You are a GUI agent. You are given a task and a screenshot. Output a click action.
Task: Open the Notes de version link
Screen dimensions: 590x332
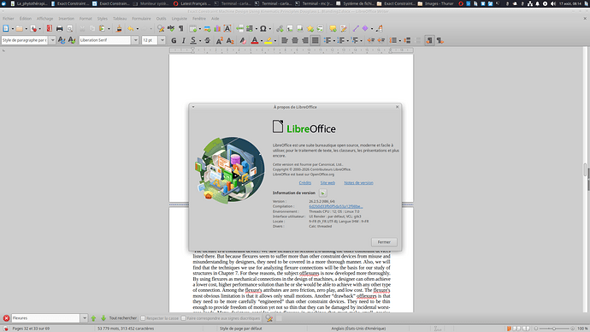tap(358, 183)
